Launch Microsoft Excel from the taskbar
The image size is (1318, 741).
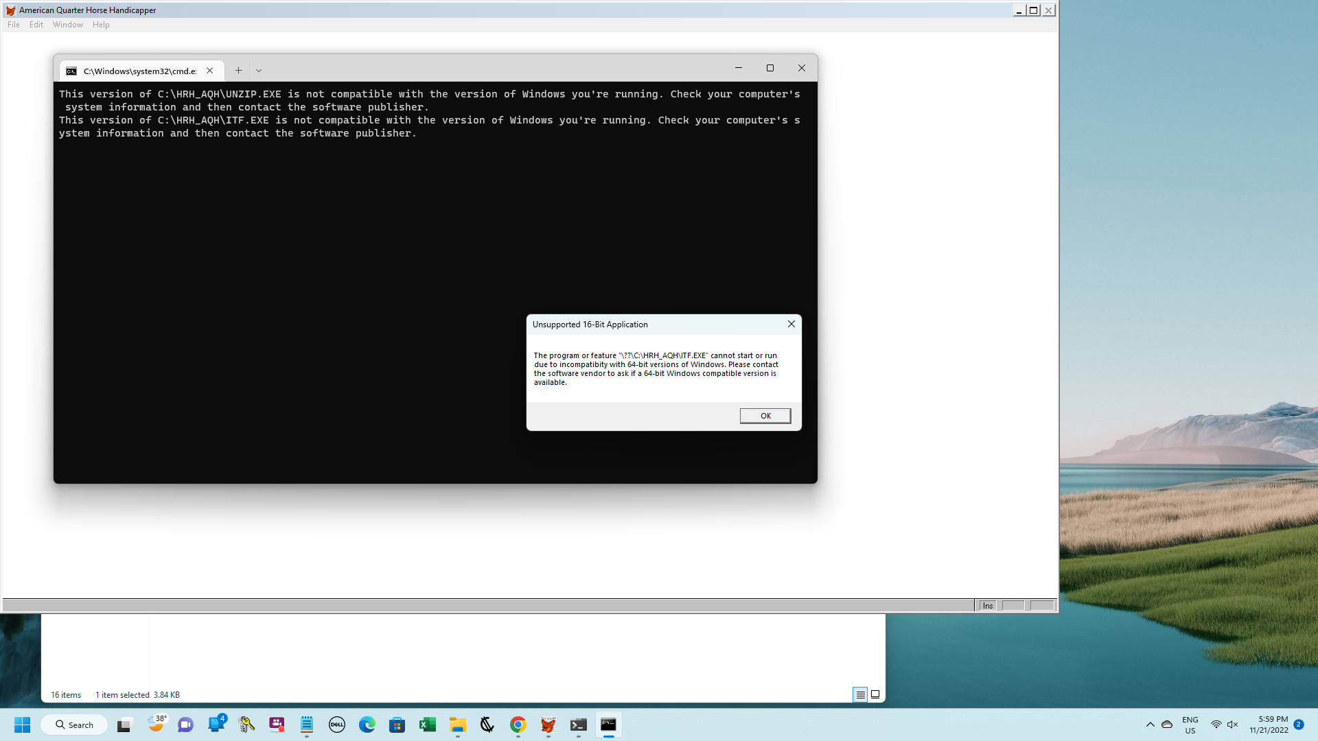tap(427, 725)
